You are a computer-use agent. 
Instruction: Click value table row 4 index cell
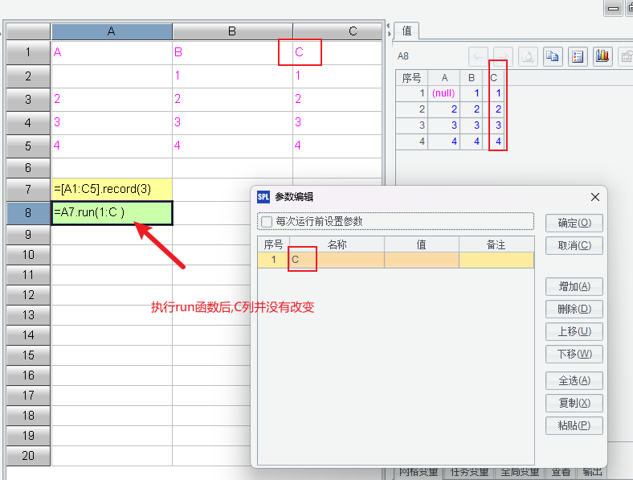pos(411,142)
